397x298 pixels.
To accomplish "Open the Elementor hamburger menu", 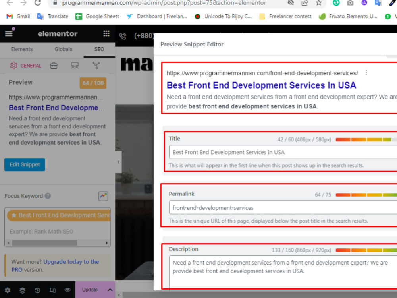I will click(x=9, y=33).
